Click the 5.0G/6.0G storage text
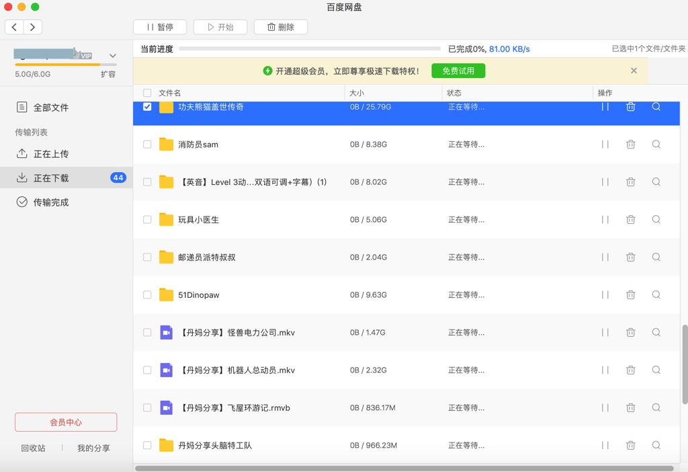The height and width of the screenshot is (472, 688). (32, 74)
